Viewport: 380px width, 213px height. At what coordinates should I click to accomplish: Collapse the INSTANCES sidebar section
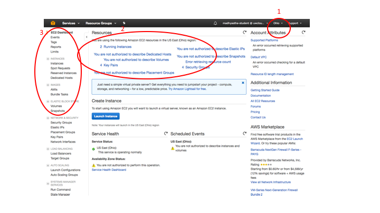[47, 59]
